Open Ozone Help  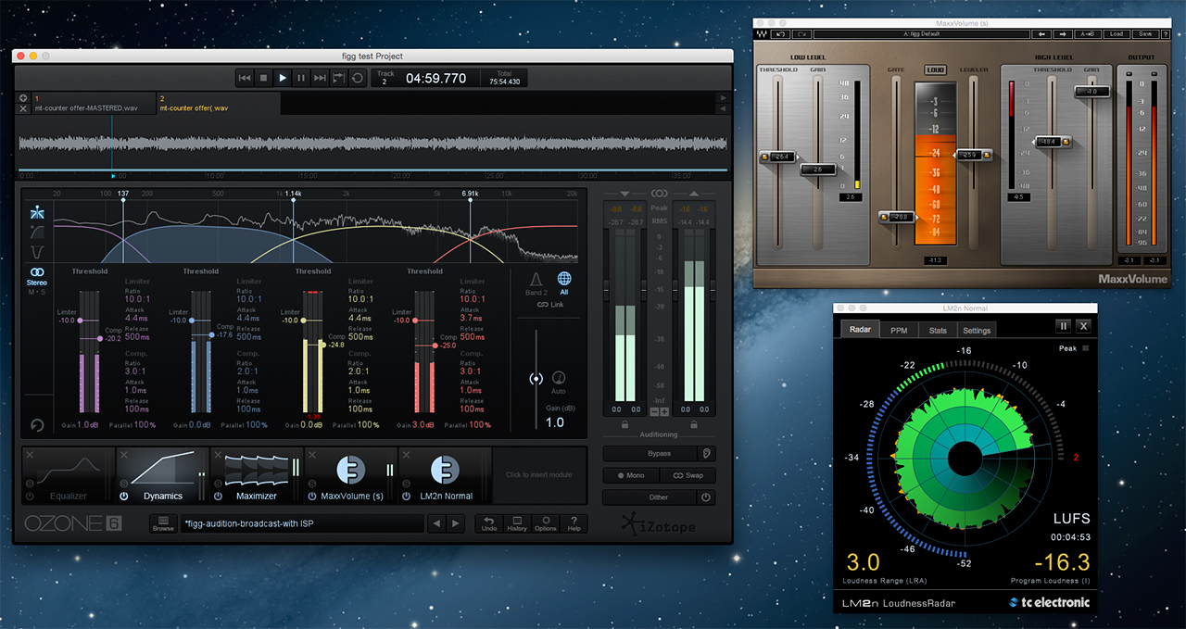click(574, 523)
